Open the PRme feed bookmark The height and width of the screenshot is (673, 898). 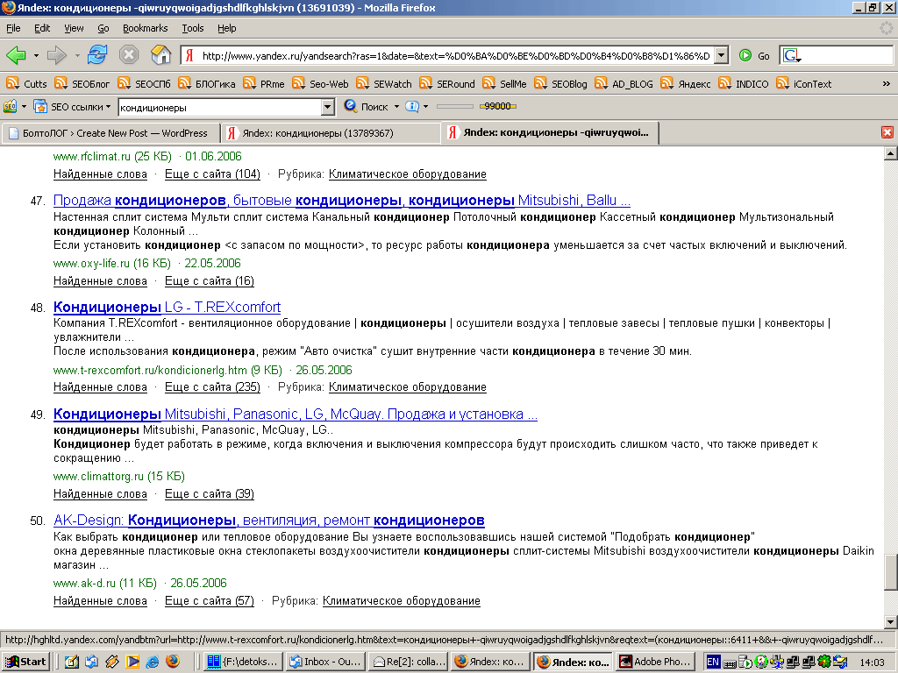pyautogui.click(x=264, y=83)
